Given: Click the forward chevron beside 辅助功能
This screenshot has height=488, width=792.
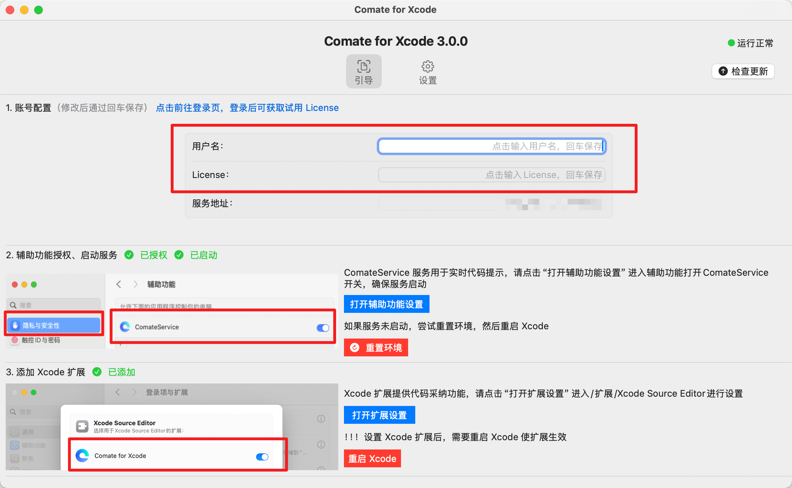Looking at the screenshot, I should coord(135,284).
